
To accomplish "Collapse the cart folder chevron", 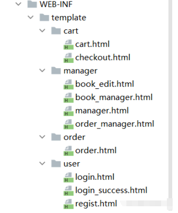I will pos(42,30).
